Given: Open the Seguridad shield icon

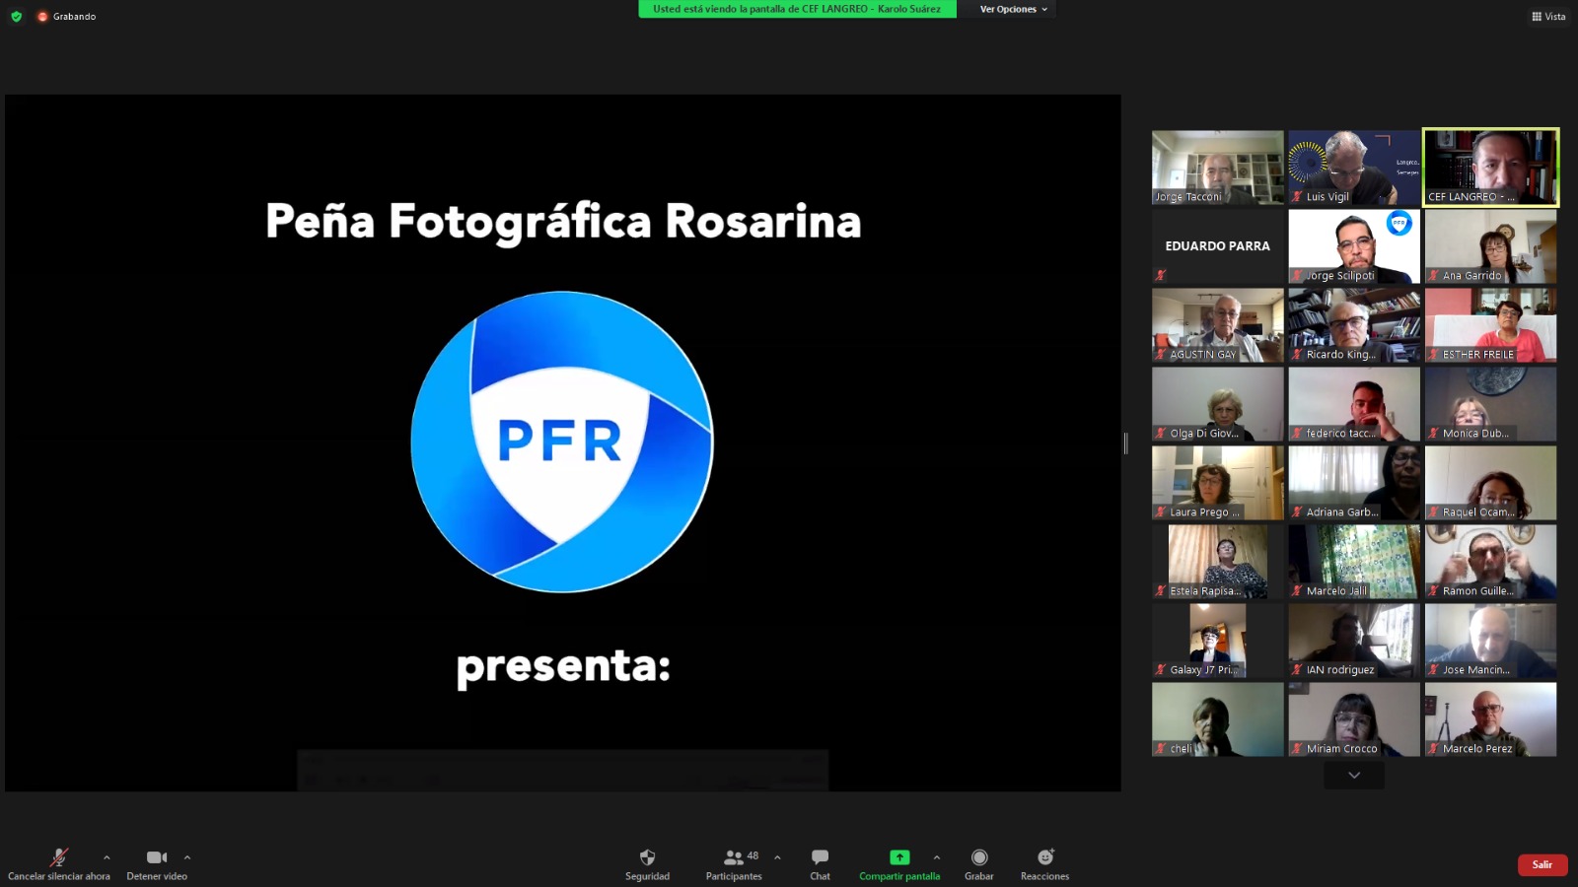Looking at the screenshot, I should point(647,857).
